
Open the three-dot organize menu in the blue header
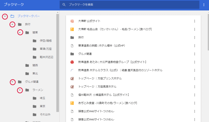pyautogui.click(x=204, y=5)
